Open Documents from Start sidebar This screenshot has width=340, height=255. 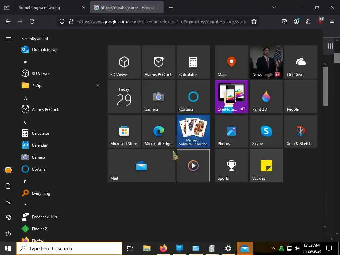point(8,186)
